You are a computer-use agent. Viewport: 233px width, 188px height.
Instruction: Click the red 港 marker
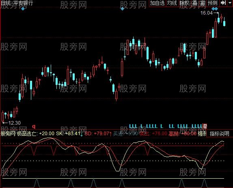pyautogui.click(x=205, y=126)
